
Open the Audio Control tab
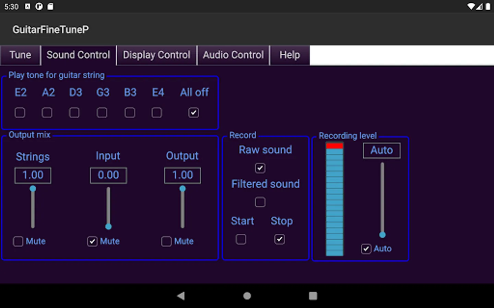(x=233, y=55)
